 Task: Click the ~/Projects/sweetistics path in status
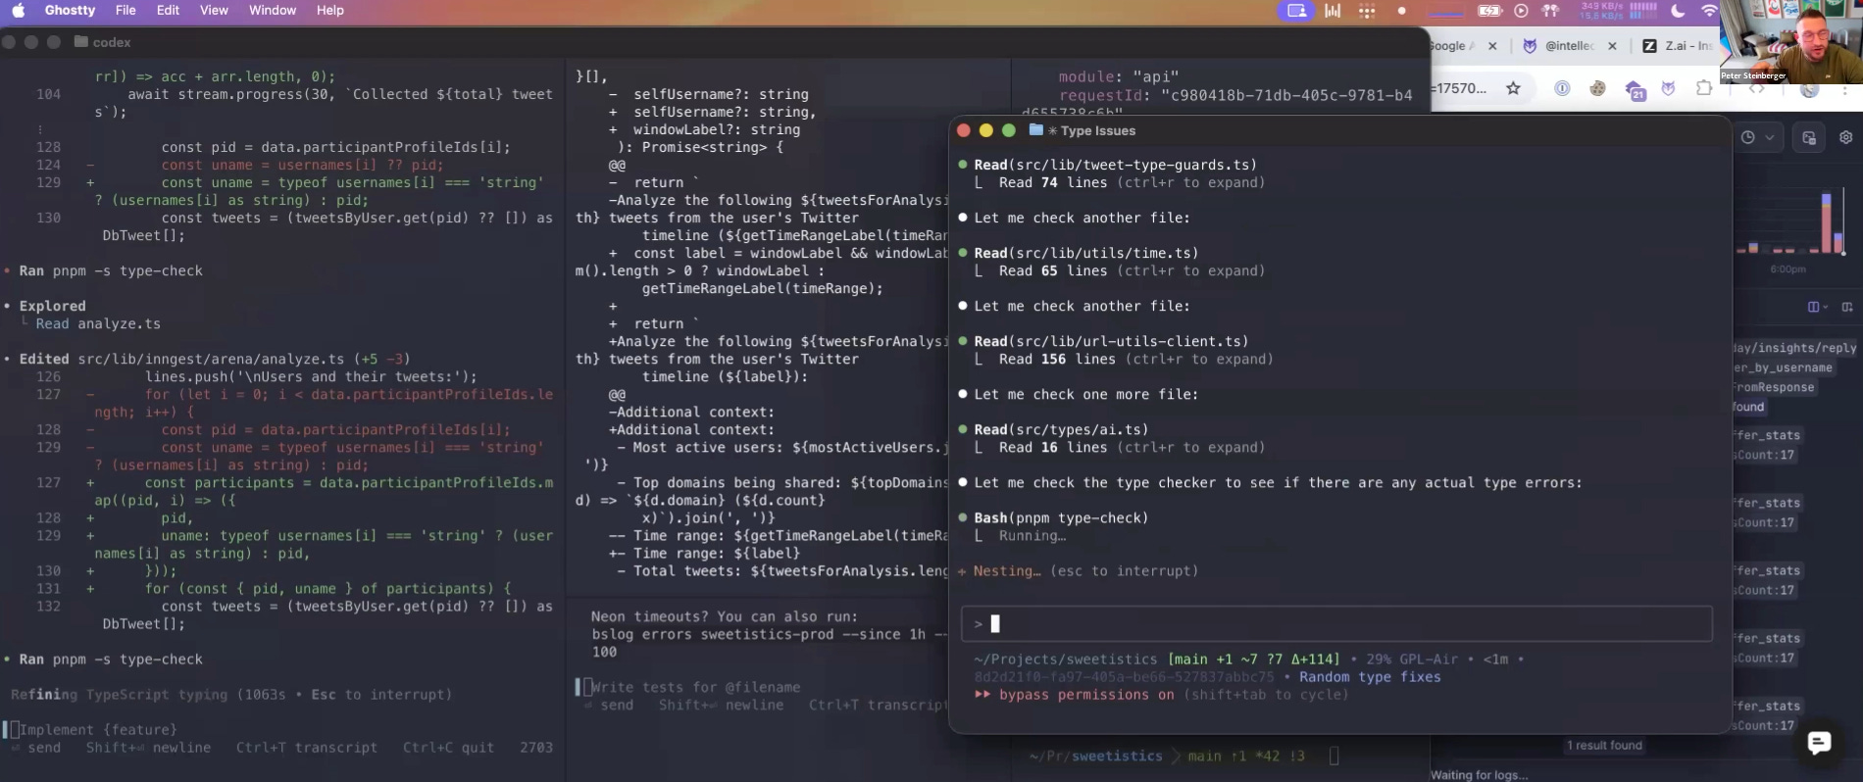(1066, 660)
